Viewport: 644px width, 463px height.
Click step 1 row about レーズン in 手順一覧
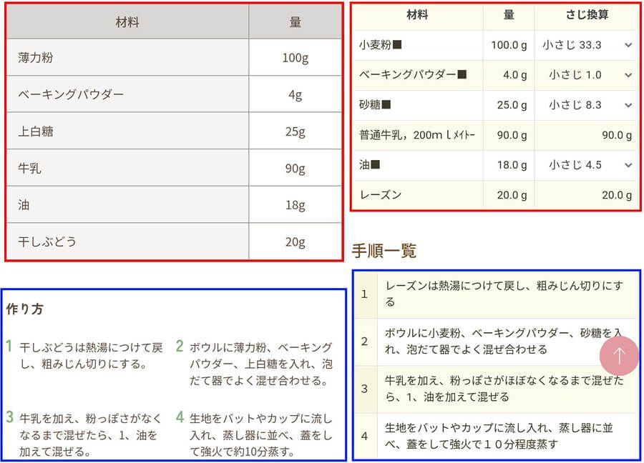coord(504,294)
